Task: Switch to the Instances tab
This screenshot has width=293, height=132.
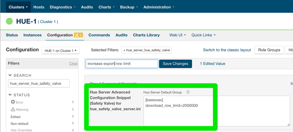Action: (32, 35)
